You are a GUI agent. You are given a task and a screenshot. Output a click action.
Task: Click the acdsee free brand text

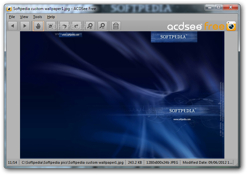coord(196,26)
